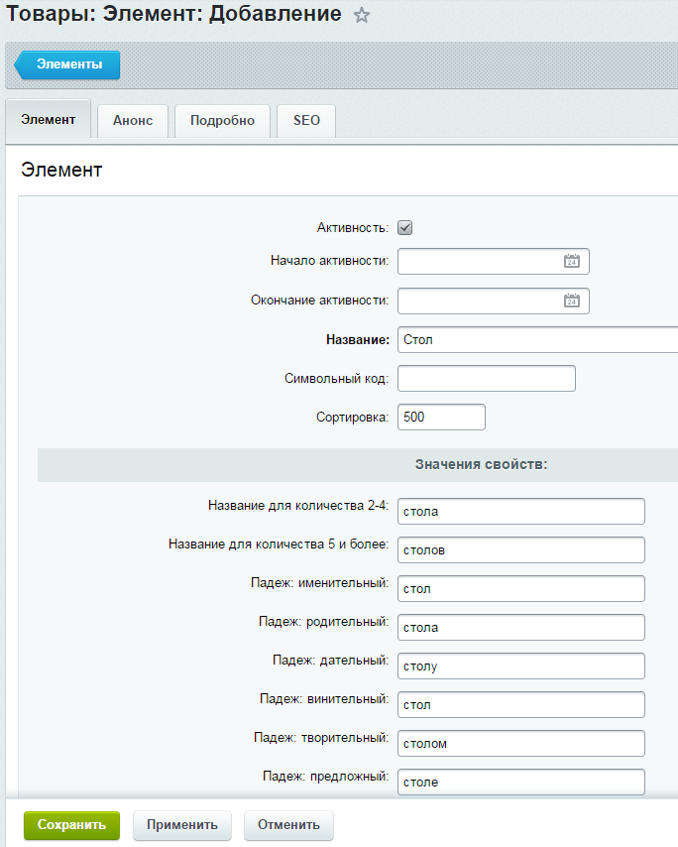Open calendar for Окончание активности date
Screen dimensions: 678x847
(x=572, y=301)
